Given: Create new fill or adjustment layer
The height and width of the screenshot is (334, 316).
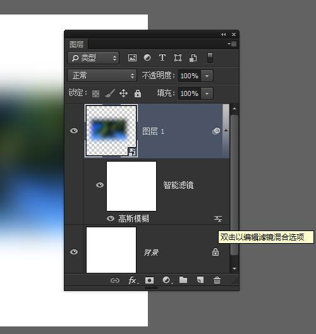Looking at the screenshot, I should [x=167, y=280].
